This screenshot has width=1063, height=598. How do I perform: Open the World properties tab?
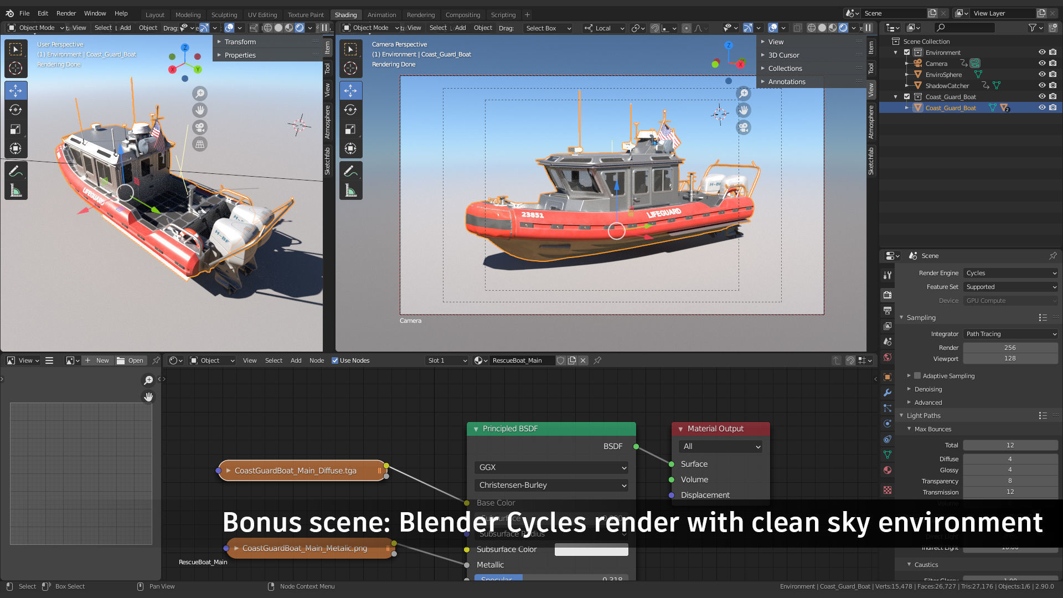click(887, 357)
